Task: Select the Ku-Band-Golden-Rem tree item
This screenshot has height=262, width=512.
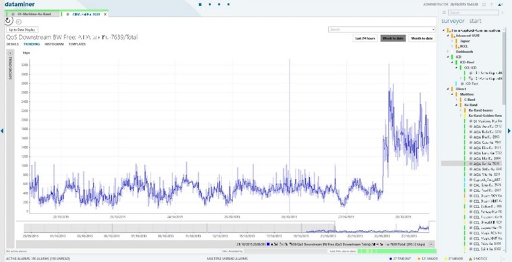Action: pos(485,115)
